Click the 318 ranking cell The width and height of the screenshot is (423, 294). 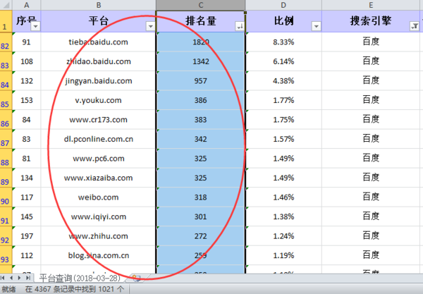point(200,197)
